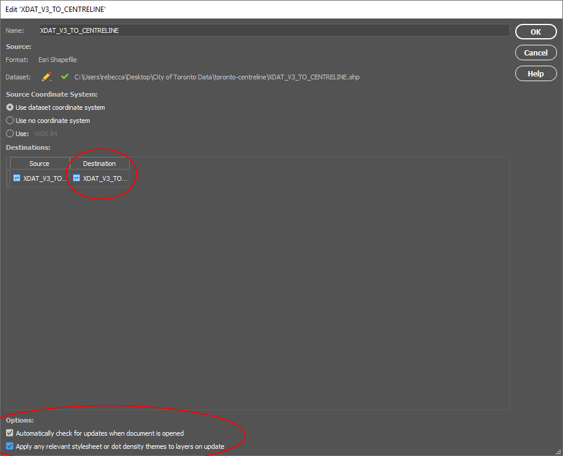The width and height of the screenshot is (563, 456).
Task: Click the dataset file path text
Action: coord(217,77)
